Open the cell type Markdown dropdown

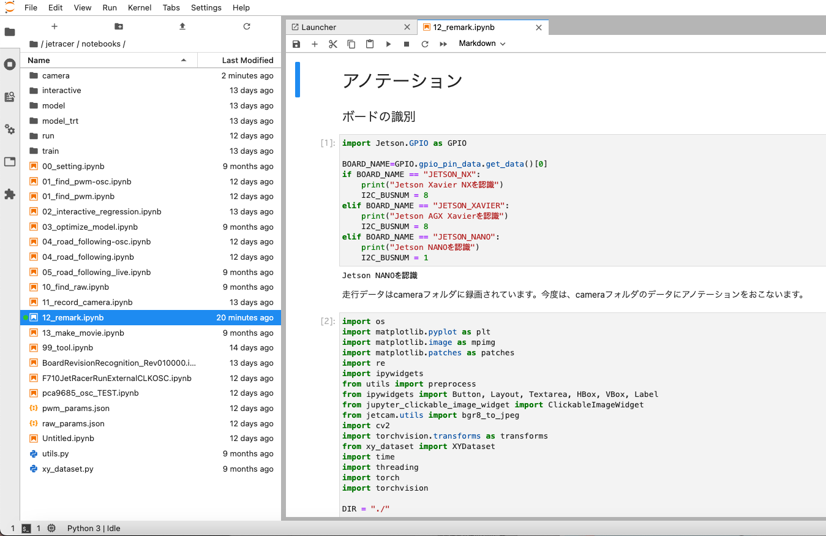(482, 43)
